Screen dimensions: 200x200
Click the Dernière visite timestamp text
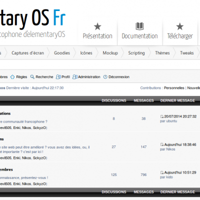(35, 88)
